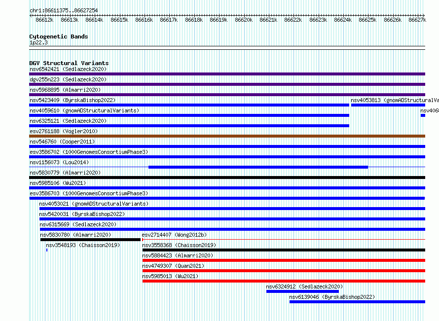439x321 pixels.
Task: Click the 86622k ruler position
Action: point(293,20)
